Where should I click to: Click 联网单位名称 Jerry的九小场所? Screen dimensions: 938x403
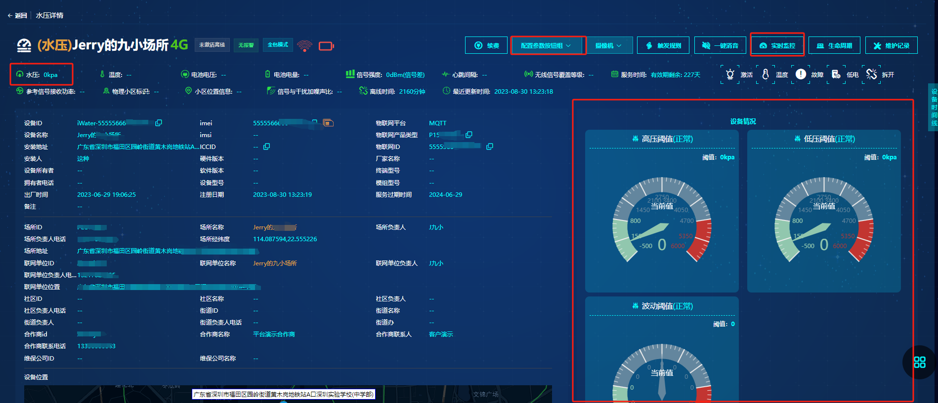click(x=275, y=263)
